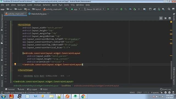The height and width of the screenshot is (99, 176).
Task: Open Device File Explorer side panel
Action: (174, 76)
